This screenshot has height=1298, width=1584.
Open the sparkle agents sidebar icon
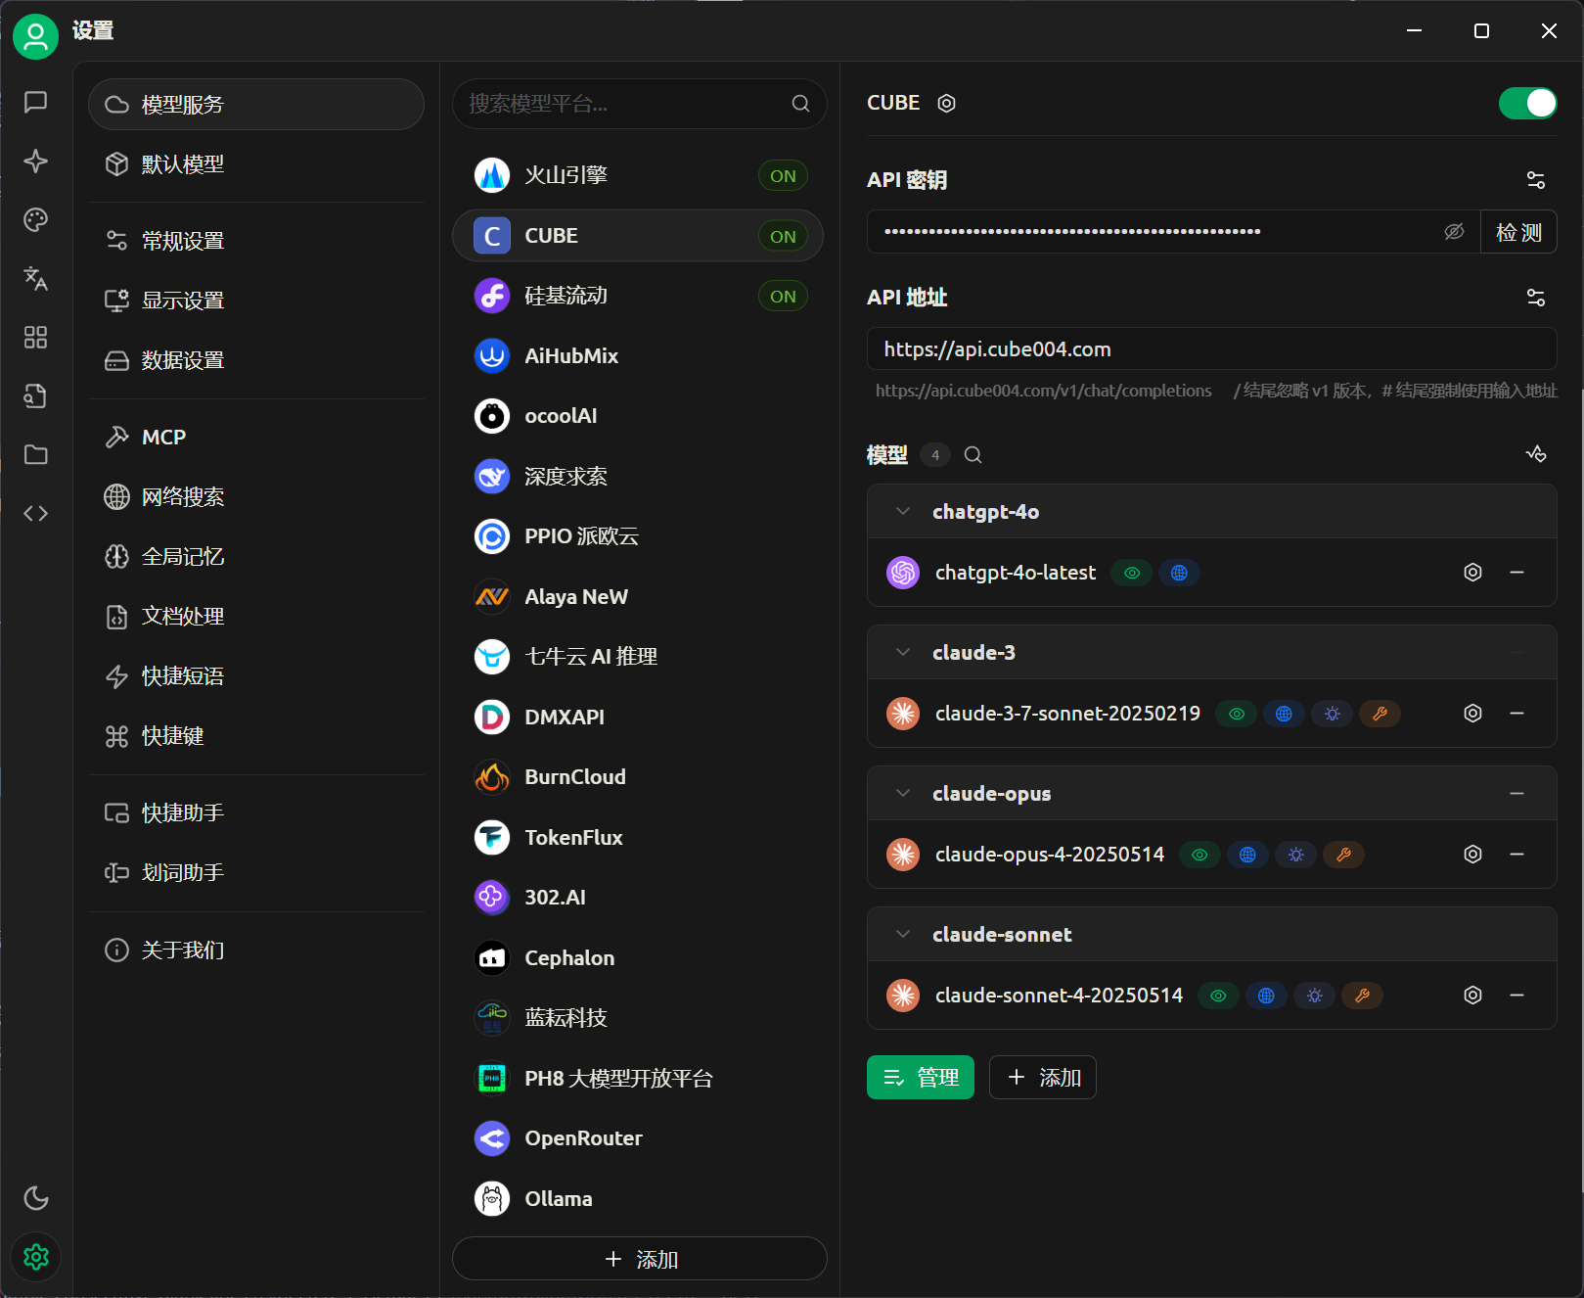(x=36, y=162)
